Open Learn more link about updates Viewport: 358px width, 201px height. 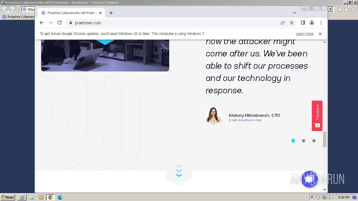[305, 34]
